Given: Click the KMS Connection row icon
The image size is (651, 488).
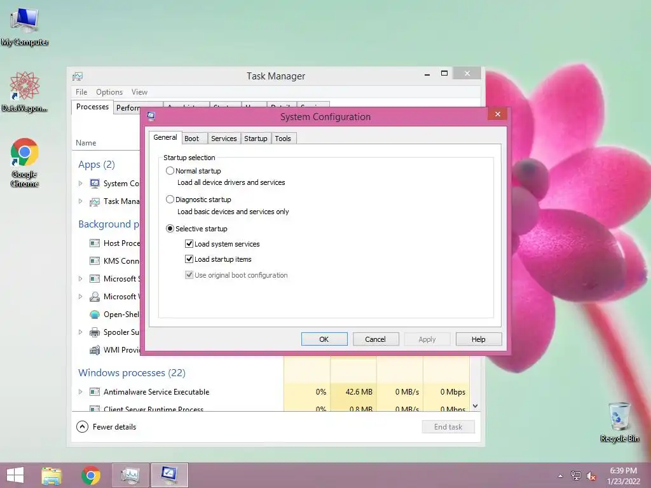Looking at the screenshot, I should coord(95,261).
